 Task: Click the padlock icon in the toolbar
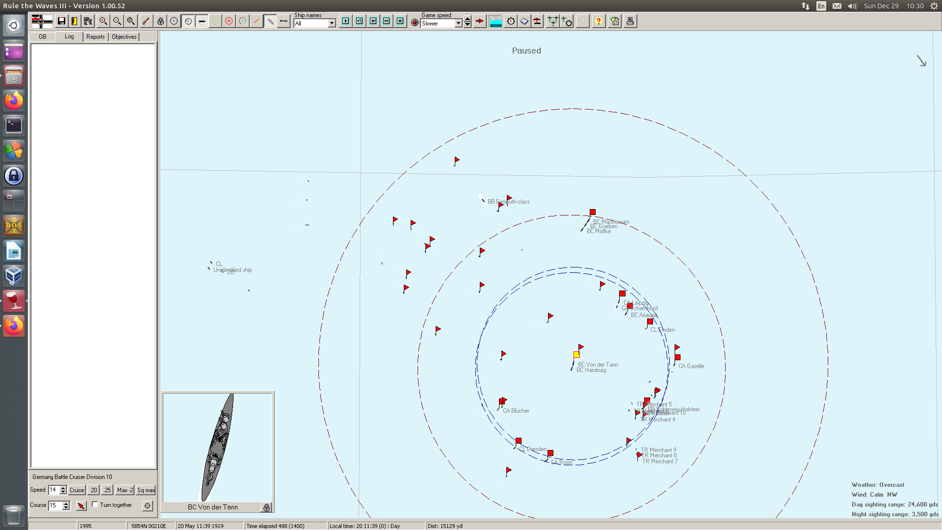click(160, 21)
